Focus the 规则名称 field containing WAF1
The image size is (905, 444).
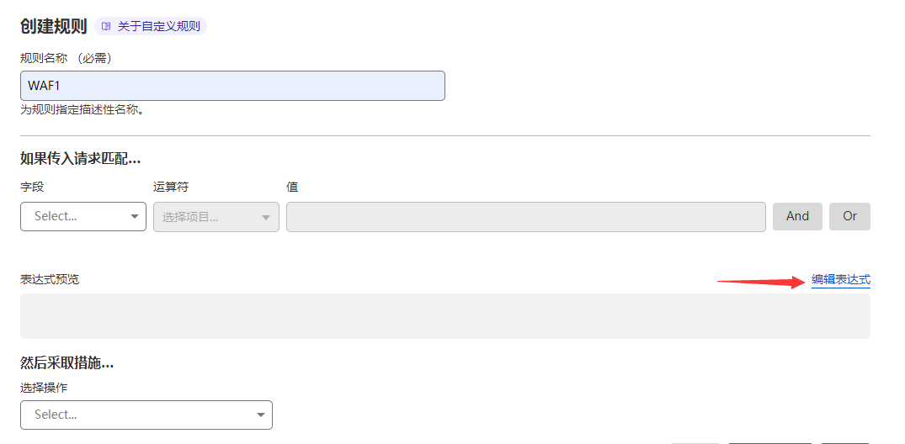[x=232, y=86]
